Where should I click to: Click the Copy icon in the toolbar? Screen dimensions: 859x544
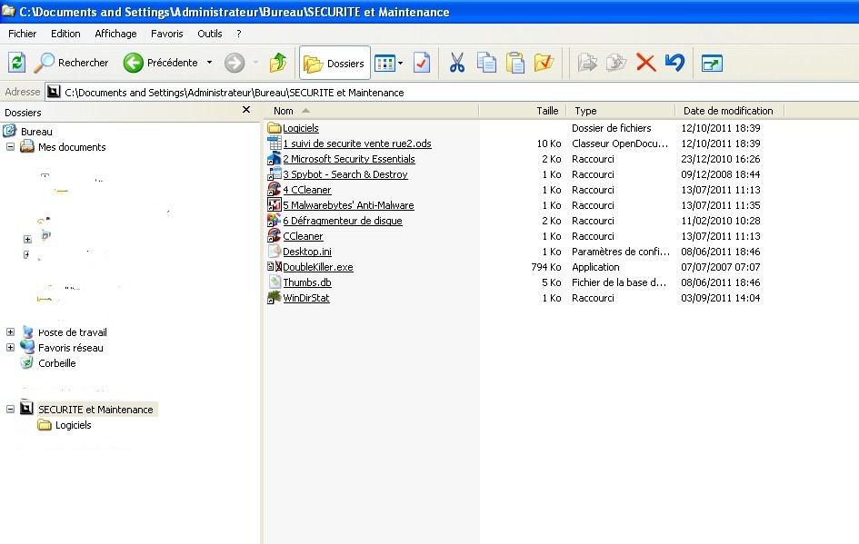pyautogui.click(x=486, y=63)
